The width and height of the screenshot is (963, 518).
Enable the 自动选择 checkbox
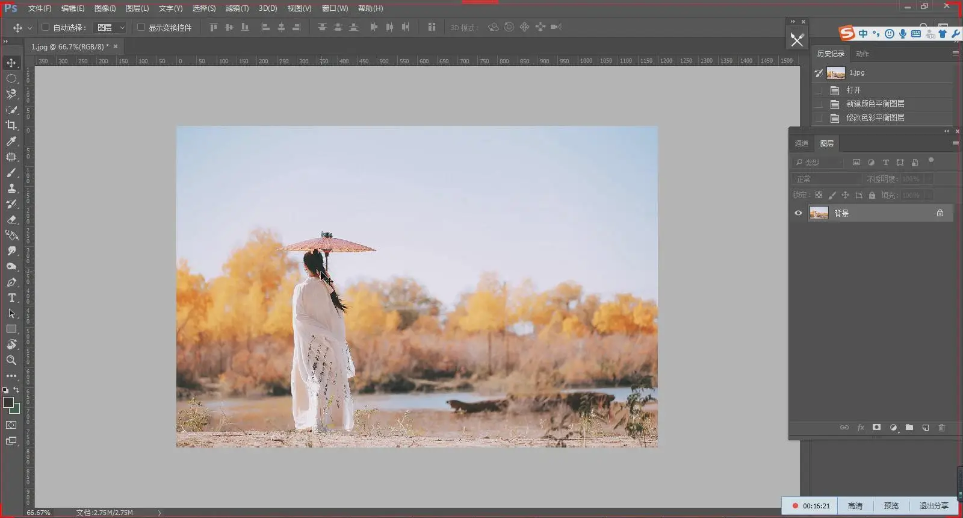pos(45,27)
